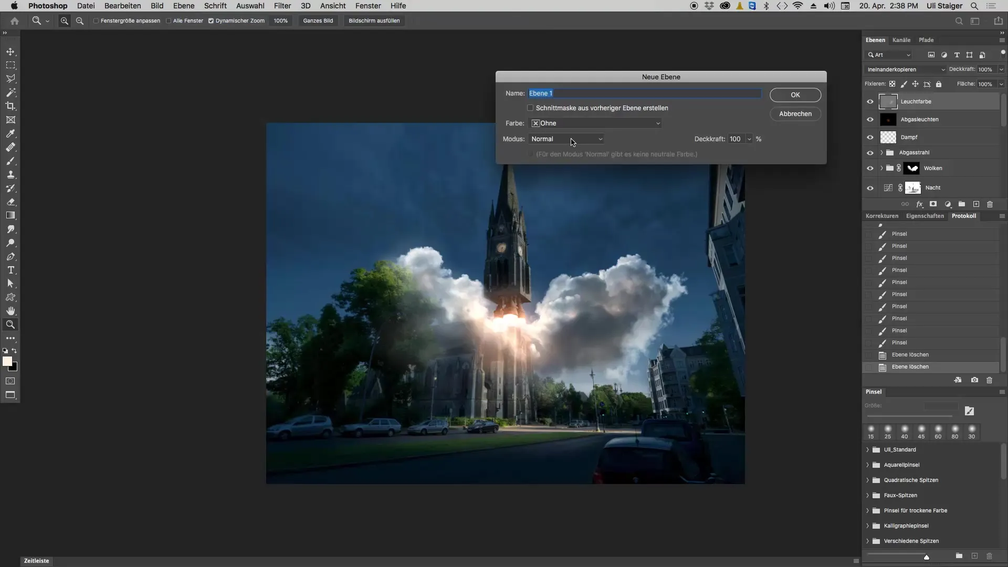Select the Eraser tool
This screenshot has width=1008, height=567.
(x=10, y=202)
